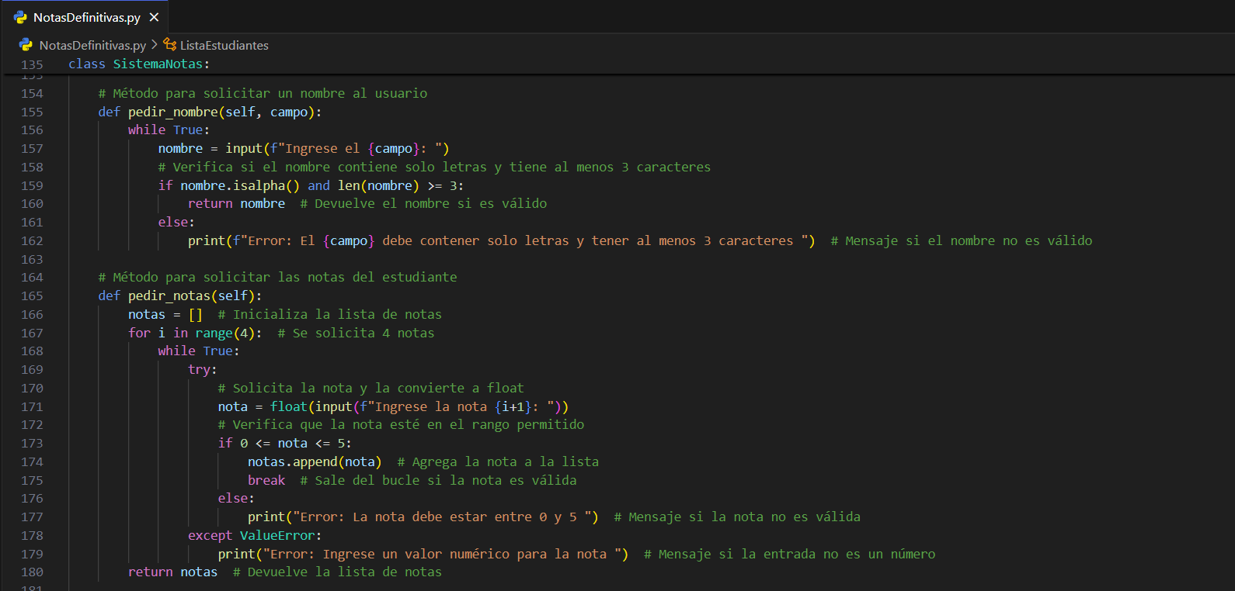Click the breadcrumb chevron separator
This screenshot has width=1235, height=591.
point(155,45)
